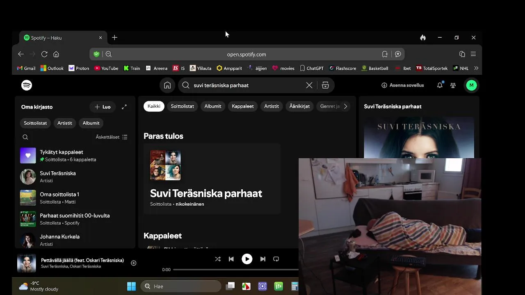
Task: Select Artistit search filter
Action: point(272,106)
